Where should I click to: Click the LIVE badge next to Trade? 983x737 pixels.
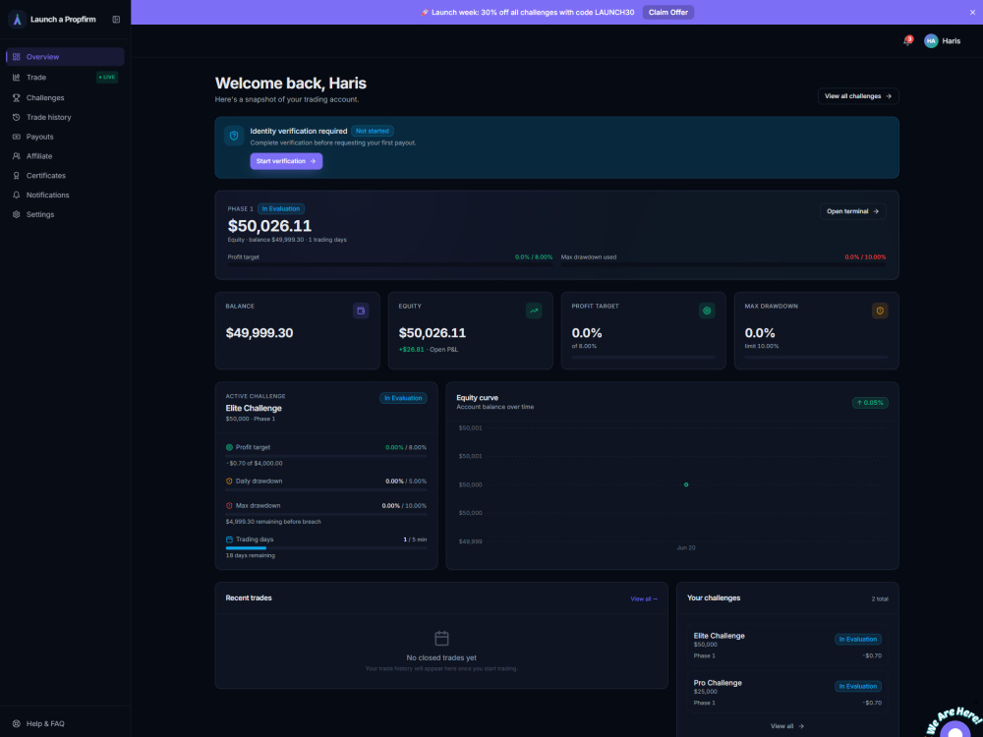[x=107, y=77]
